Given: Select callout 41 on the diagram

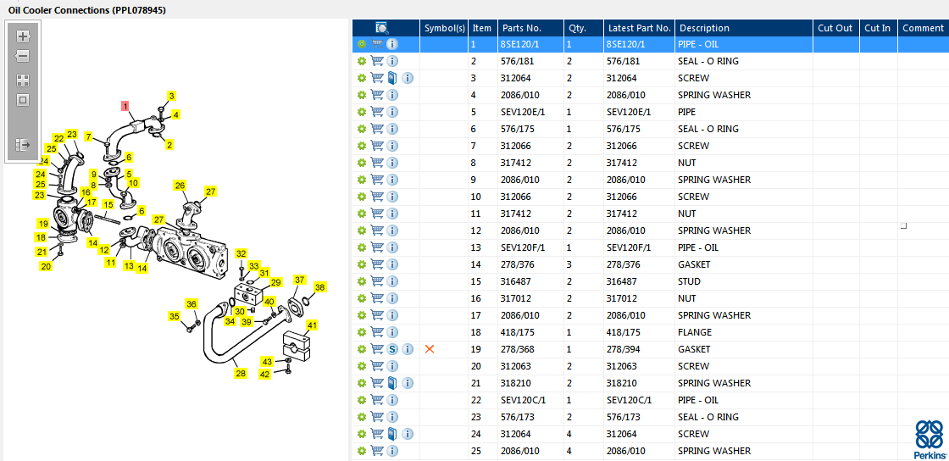Looking at the screenshot, I should (312, 325).
